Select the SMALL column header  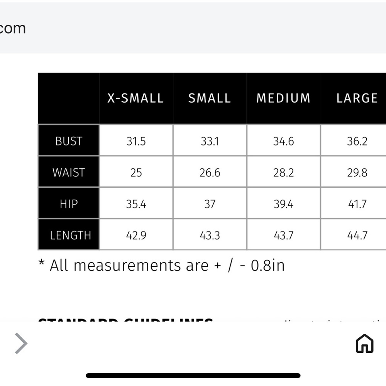210,98
